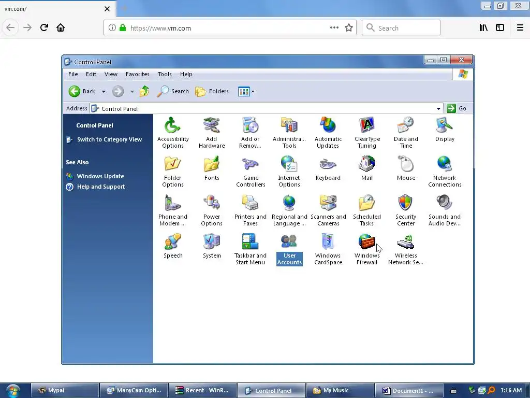Open Windows Update link
530x398 pixels.
point(100,176)
